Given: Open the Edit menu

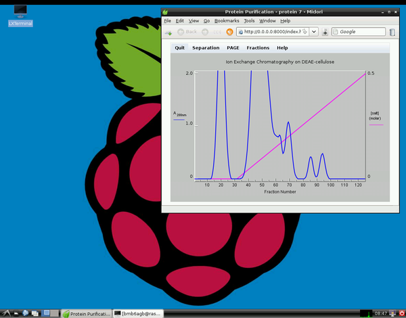Looking at the screenshot, I should (180, 21).
